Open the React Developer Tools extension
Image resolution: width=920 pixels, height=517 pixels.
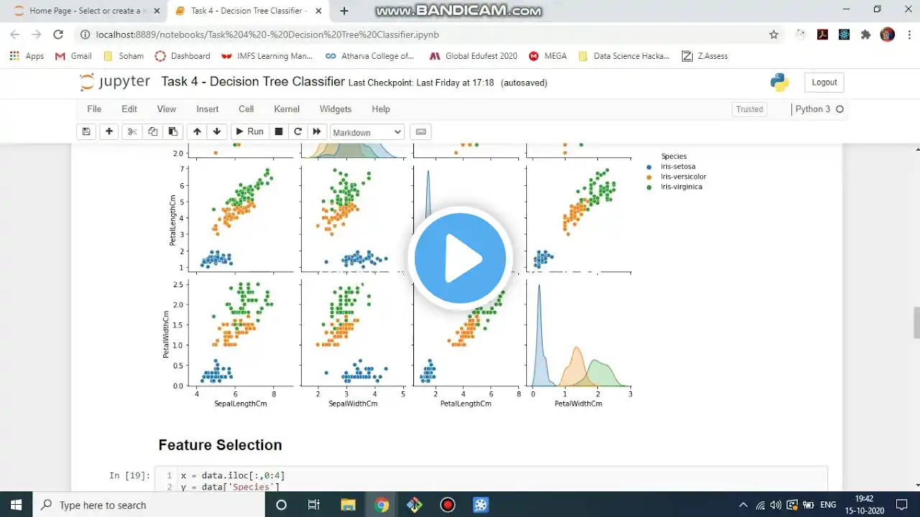(x=844, y=34)
